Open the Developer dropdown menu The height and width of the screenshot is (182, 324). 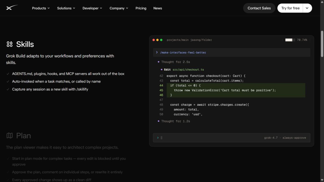(x=92, y=8)
